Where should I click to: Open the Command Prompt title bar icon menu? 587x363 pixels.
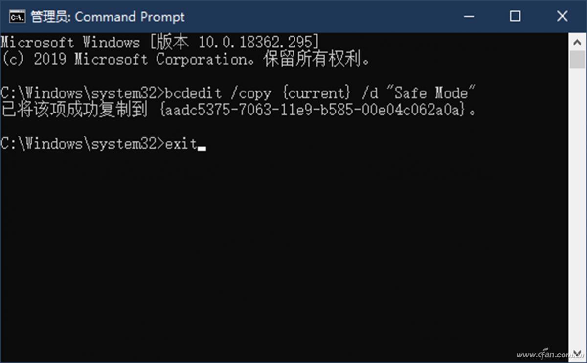tap(17, 16)
